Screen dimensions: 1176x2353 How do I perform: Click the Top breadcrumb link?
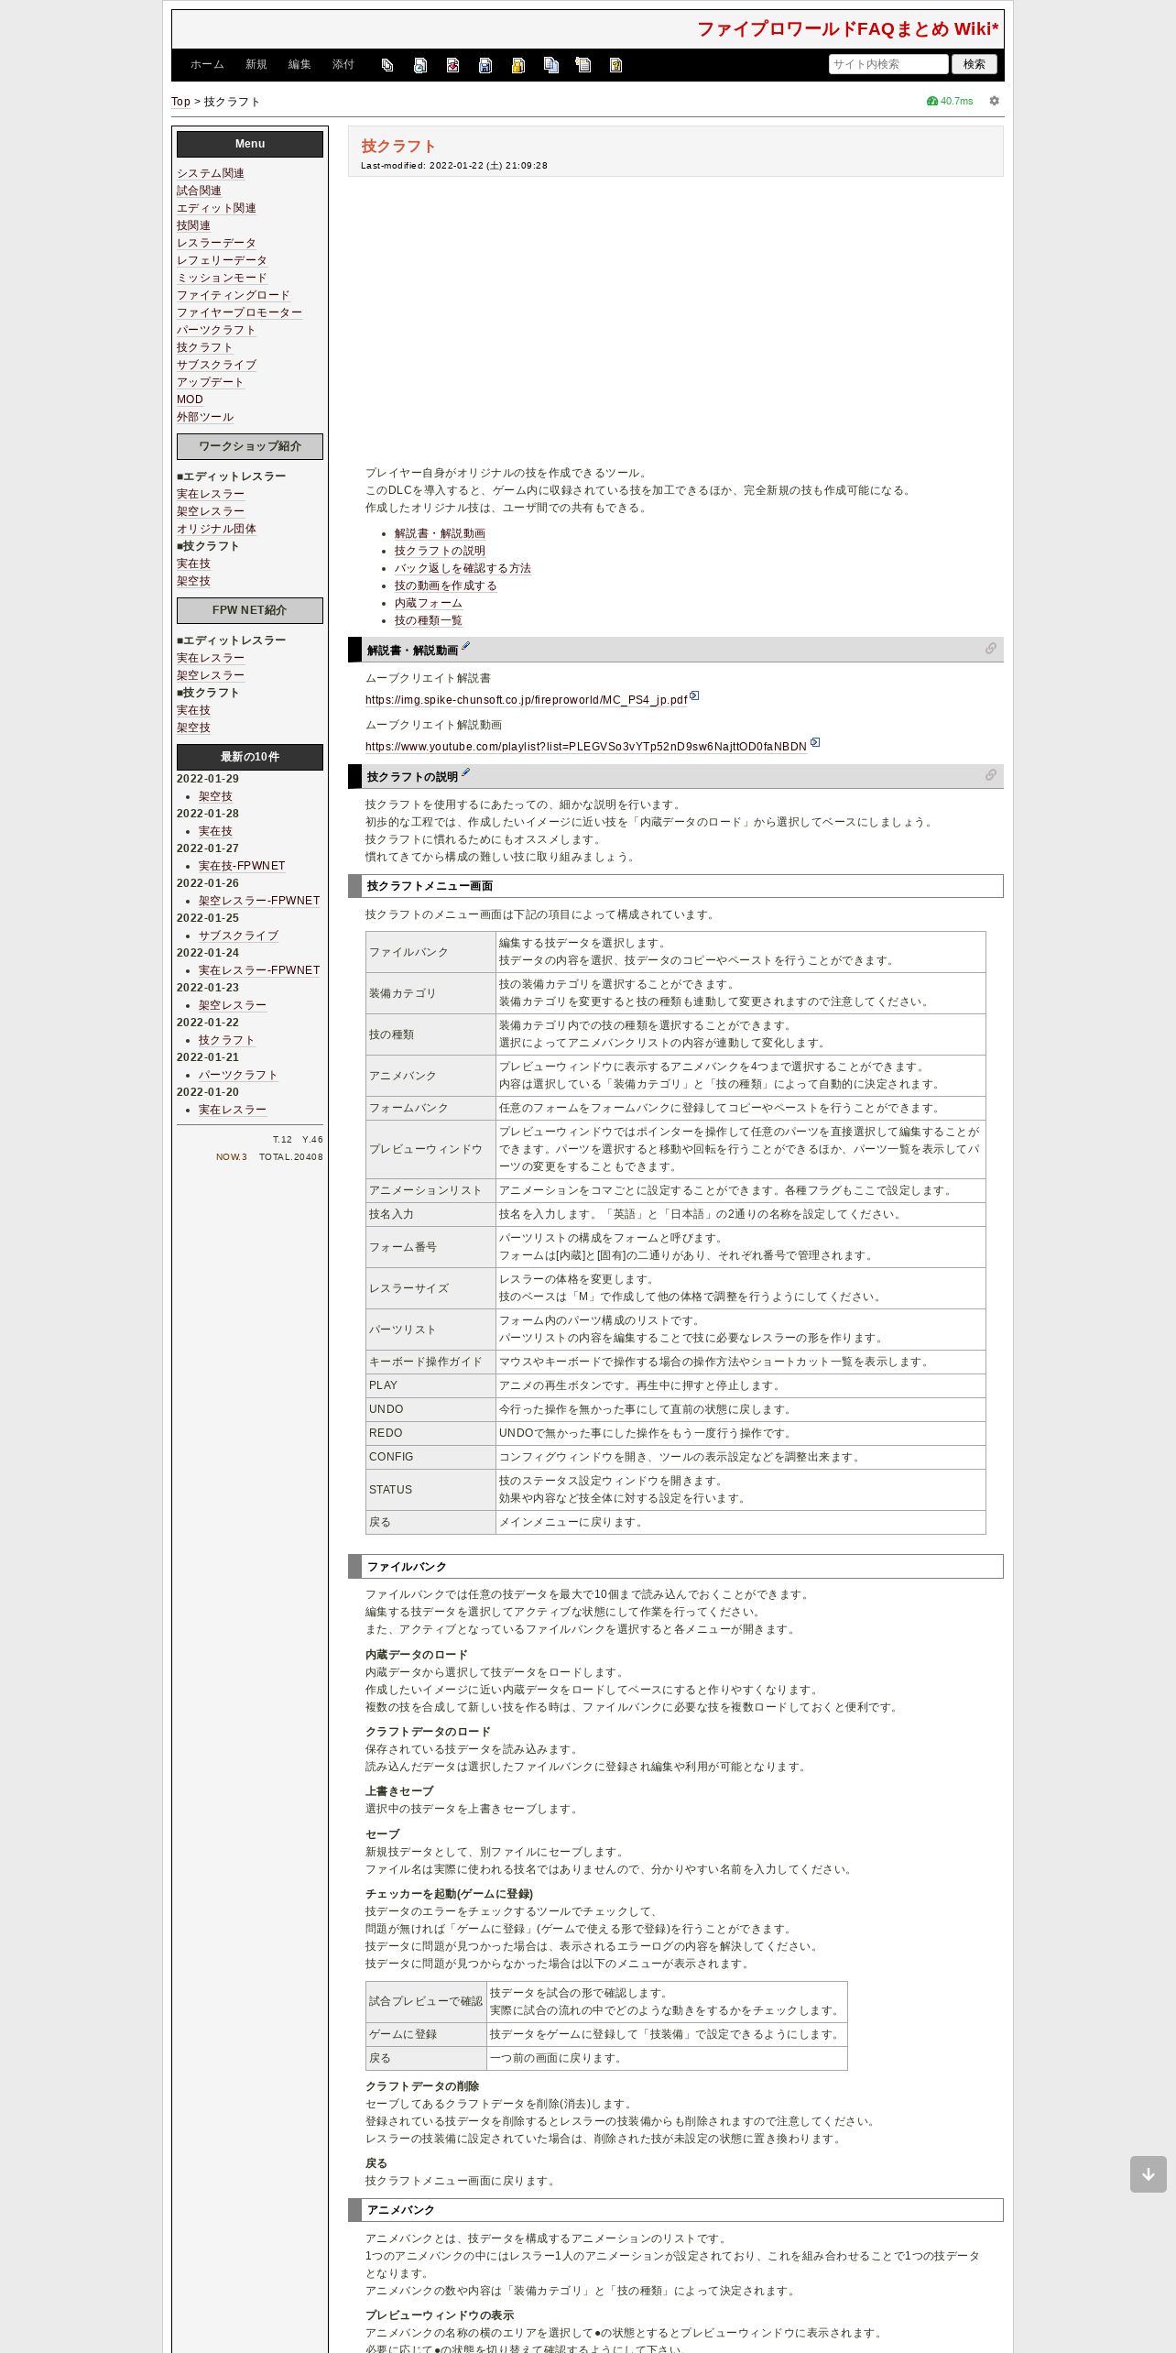point(180,102)
